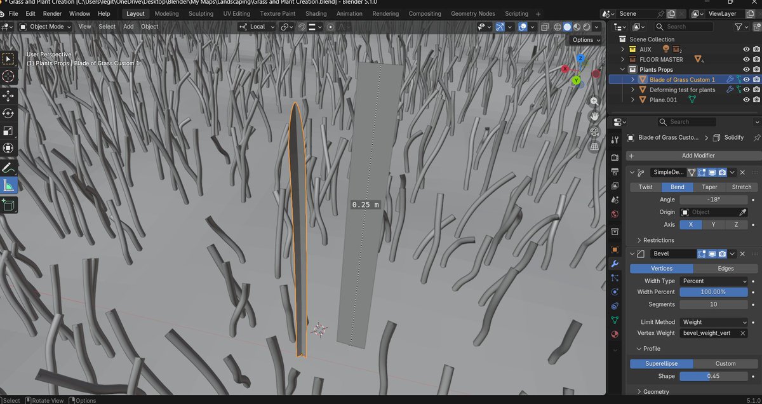Switch to rendered viewport shading
Screen dimensions: 762x404
[587, 27]
